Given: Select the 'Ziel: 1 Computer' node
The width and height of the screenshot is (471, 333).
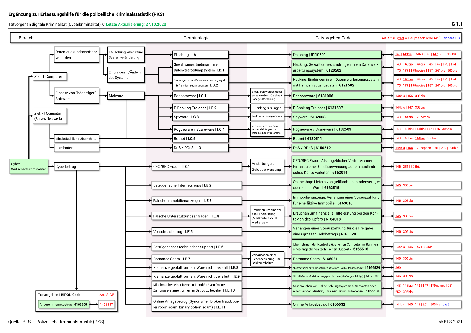Looking at the screenshot, I should [50, 76].
